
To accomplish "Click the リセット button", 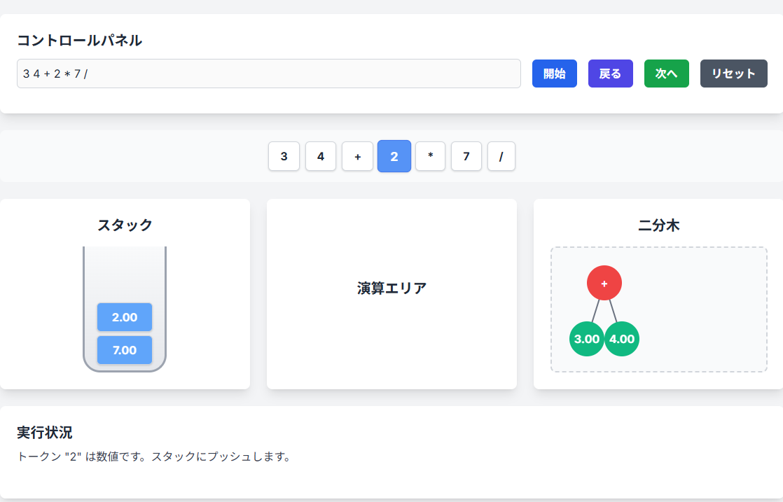I will (733, 74).
